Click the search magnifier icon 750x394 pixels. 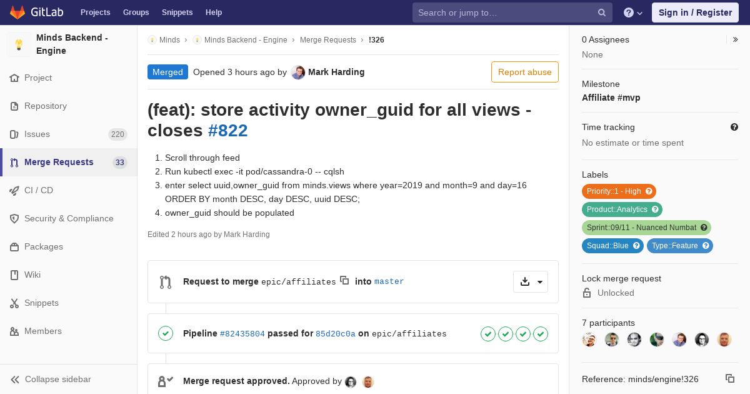[601, 13]
